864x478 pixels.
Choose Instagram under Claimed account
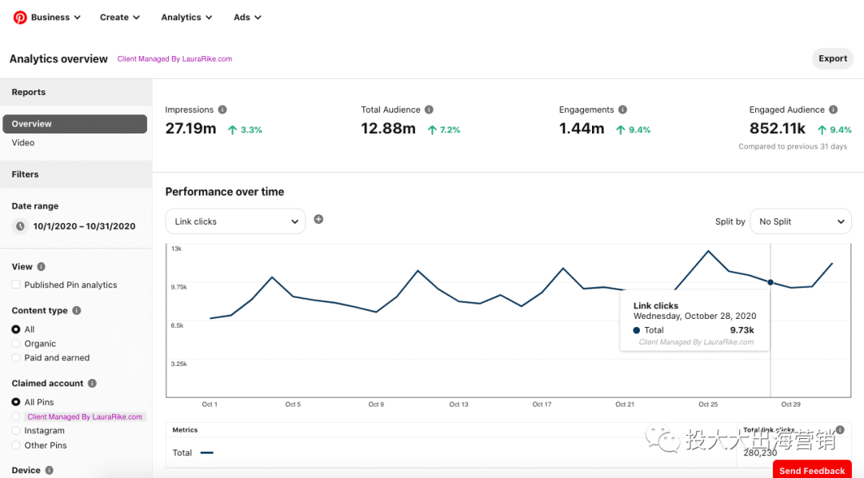[x=16, y=431]
